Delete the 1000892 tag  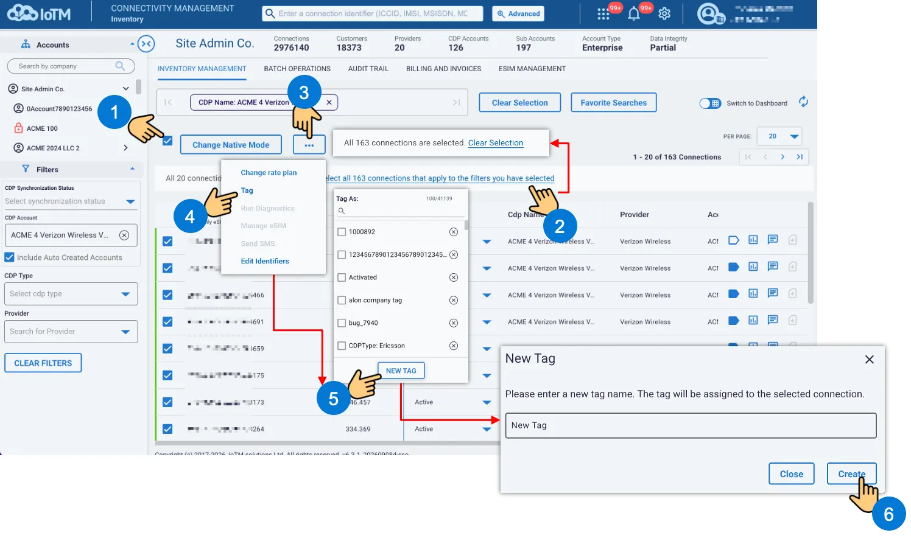454,232
